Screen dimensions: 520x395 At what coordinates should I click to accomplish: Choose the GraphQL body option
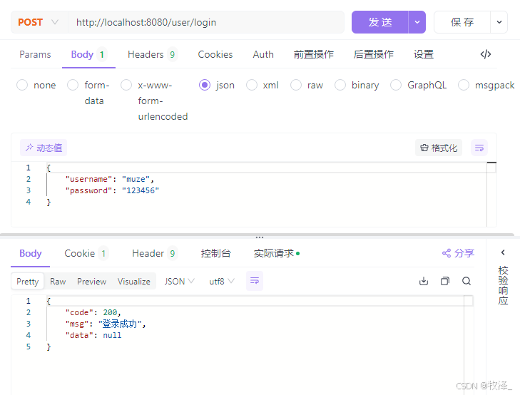419,85
